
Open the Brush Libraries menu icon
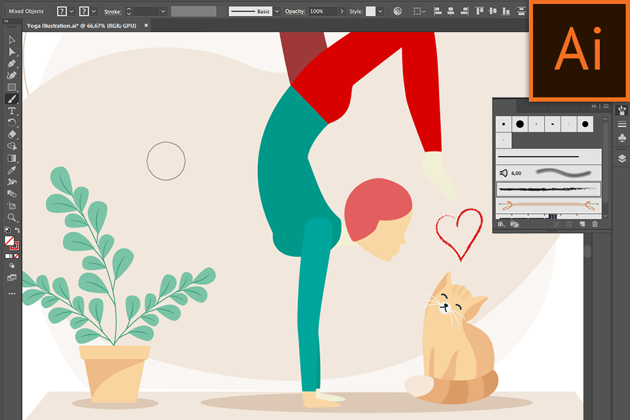coord(499,223)
